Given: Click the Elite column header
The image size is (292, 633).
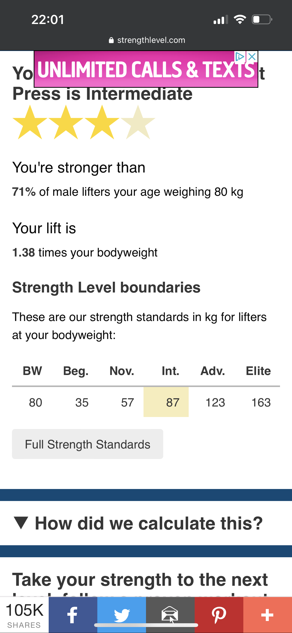Looking at the screenshot, I should click(x=258, y=371).
